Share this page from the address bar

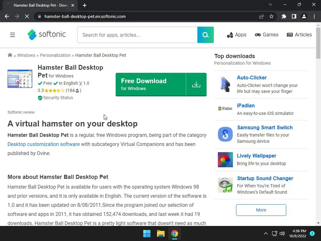(x=261, y=16)
